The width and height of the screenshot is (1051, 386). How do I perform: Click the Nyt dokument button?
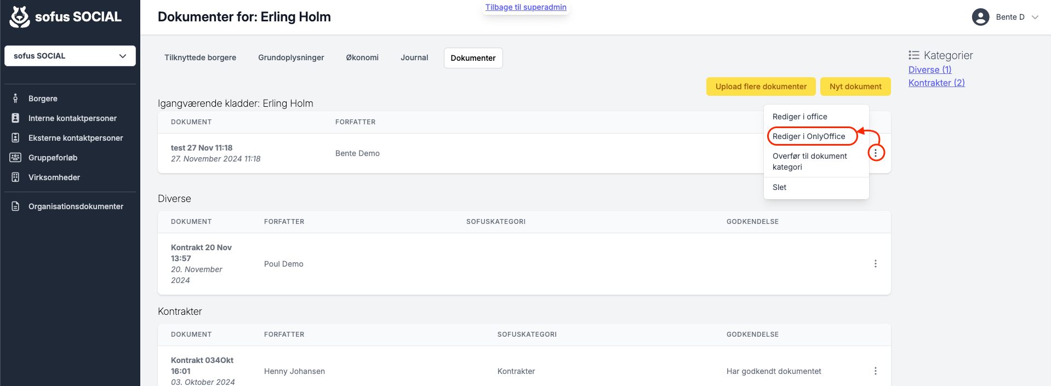855,87
